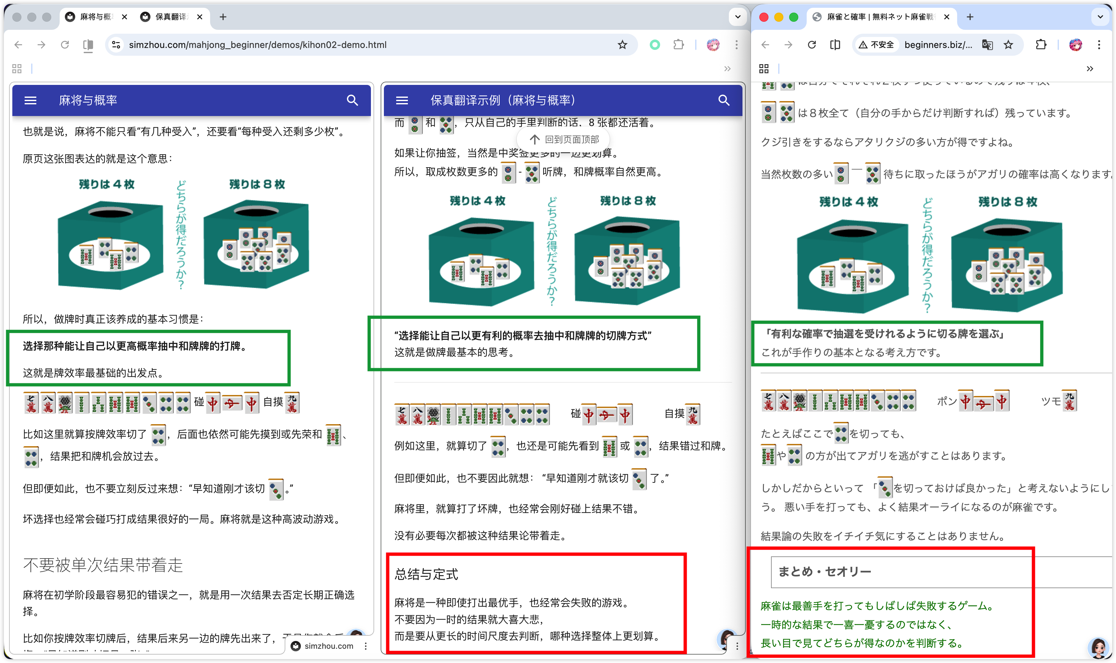Toggle side panel icon in left browser

[88, 45]
